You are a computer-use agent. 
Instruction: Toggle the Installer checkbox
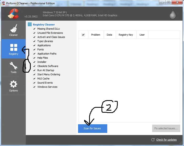(34, 62)
